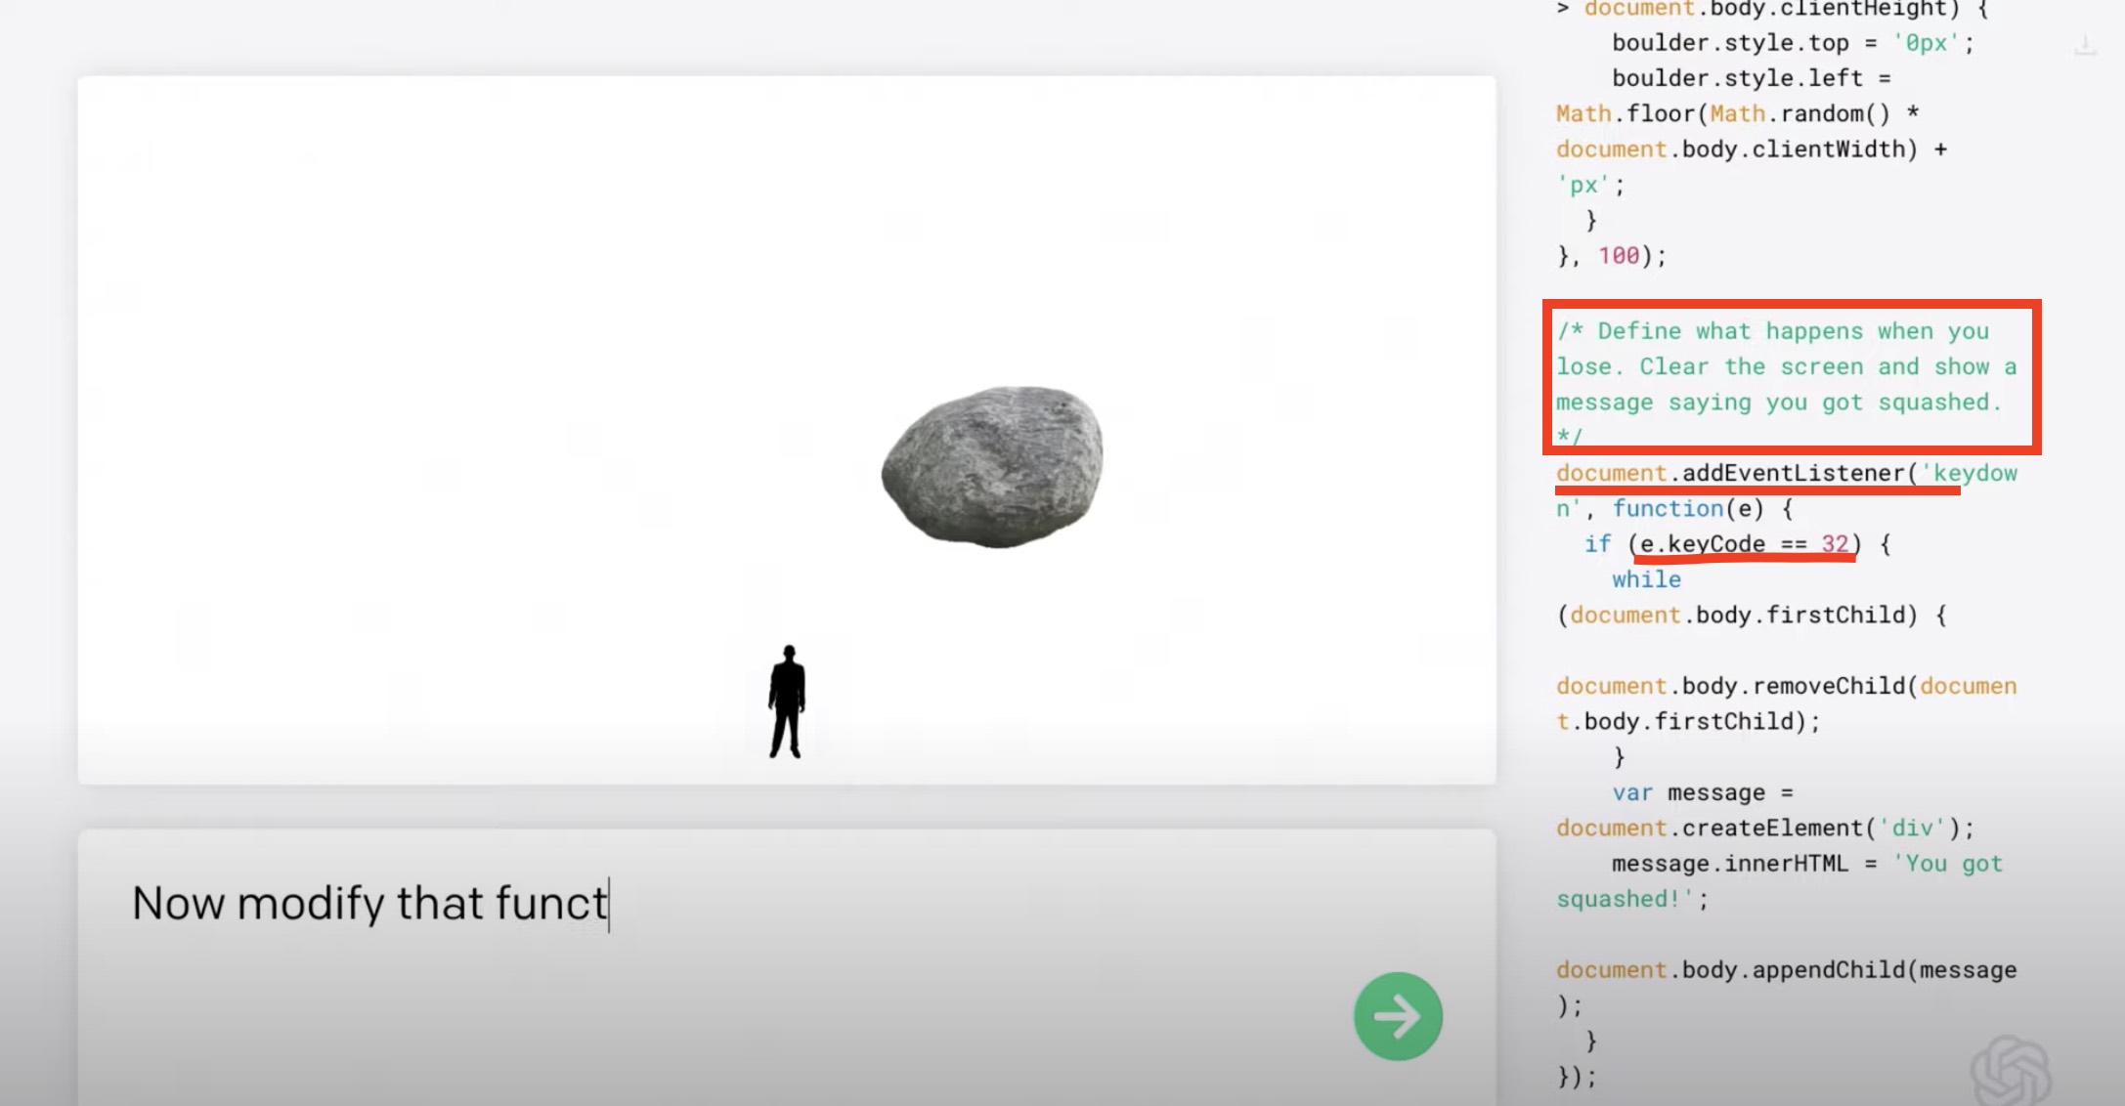Click the faint download icon above code

pyautogui.click(x=2085, y=46)
